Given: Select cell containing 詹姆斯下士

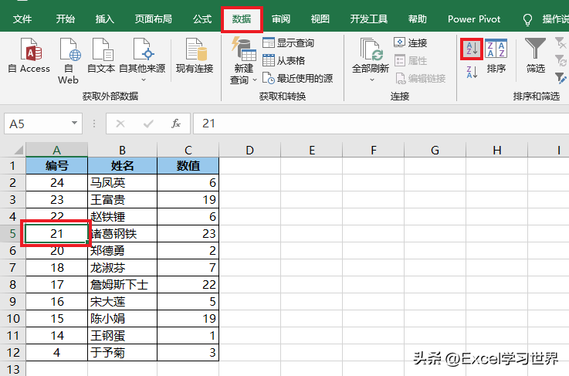Looking at the screenshot, I should point(122,285).
